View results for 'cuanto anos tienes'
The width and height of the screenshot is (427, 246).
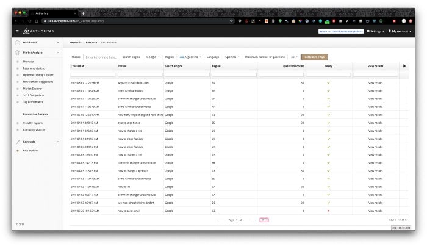[375, 123]
